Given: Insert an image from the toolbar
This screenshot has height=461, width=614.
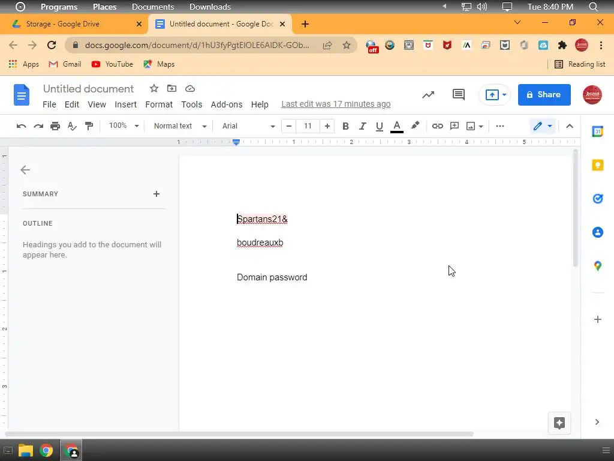Looking at the screenshot, I should pyautogui.click(x=471, y=126).
